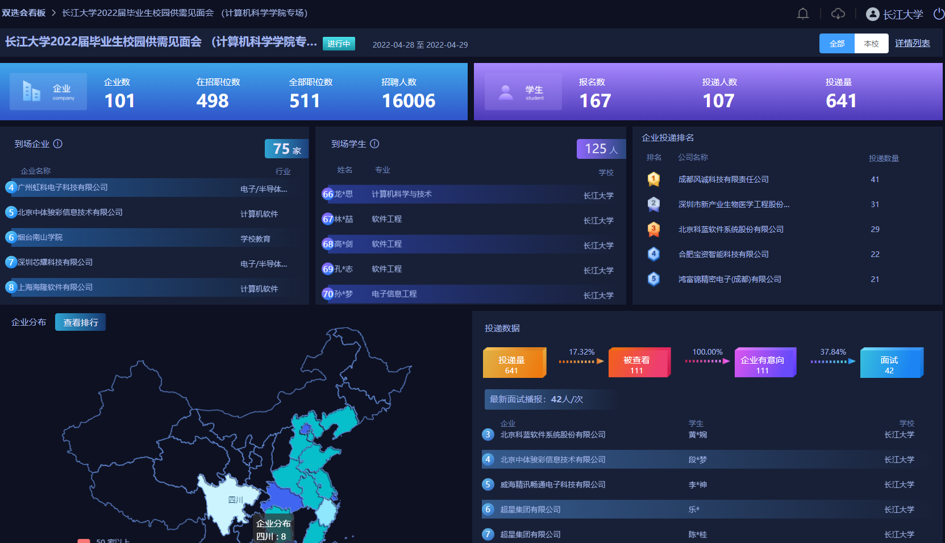This screenshot has width=945, height=543.
Task: Click the 面试 42 funnel block
Action: click(x=890, y=363)
